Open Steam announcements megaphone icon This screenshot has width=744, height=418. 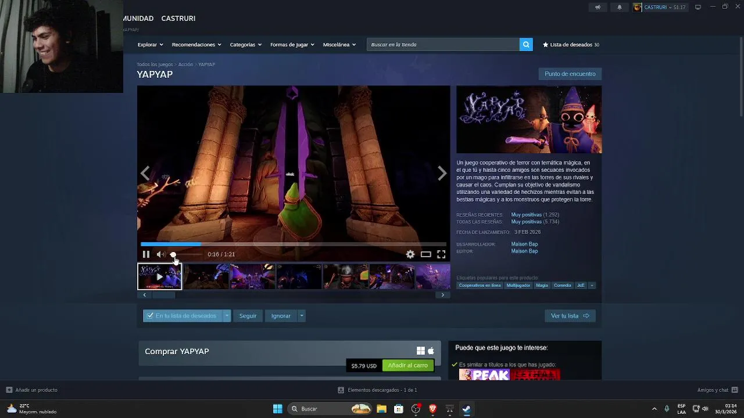[598, 7]
